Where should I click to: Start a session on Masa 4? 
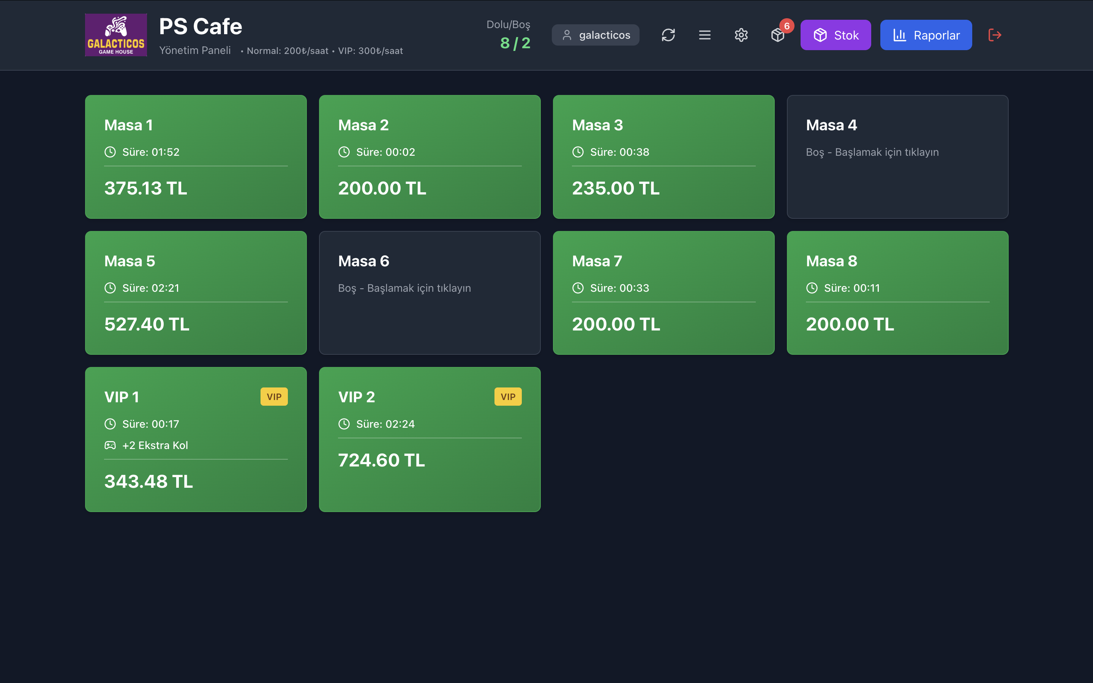tap(897, 157)
